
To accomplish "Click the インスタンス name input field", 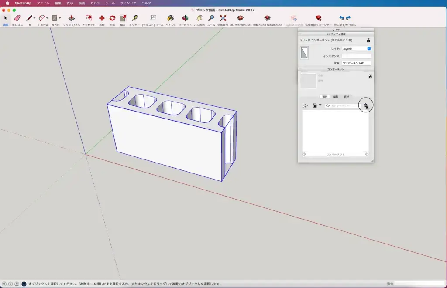I will point(356,56).
